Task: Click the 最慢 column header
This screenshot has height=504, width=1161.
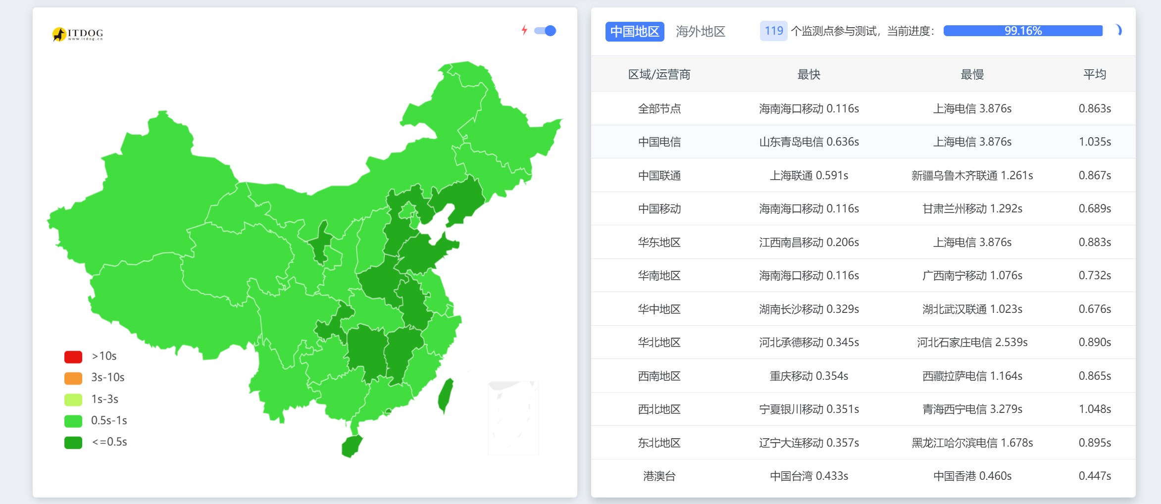Action: pyautogui.click(x=972, y=74)
